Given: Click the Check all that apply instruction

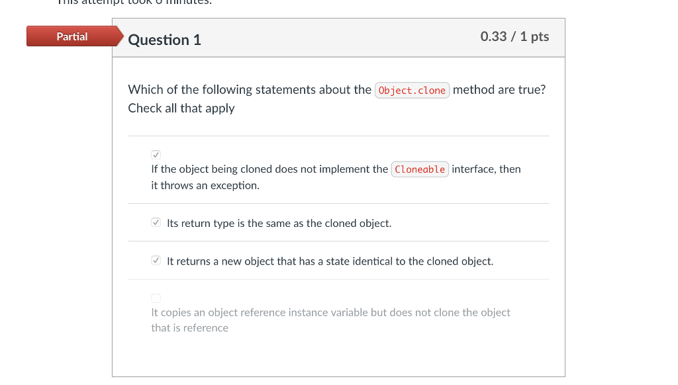Looking at the screenshot, I should 181,108.
